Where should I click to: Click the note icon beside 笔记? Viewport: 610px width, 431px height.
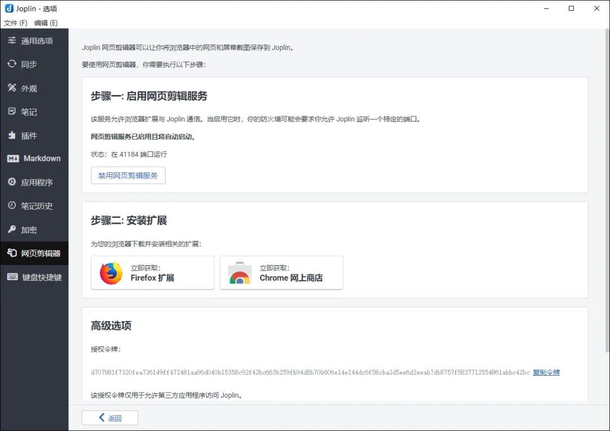[x=12, y=112]
